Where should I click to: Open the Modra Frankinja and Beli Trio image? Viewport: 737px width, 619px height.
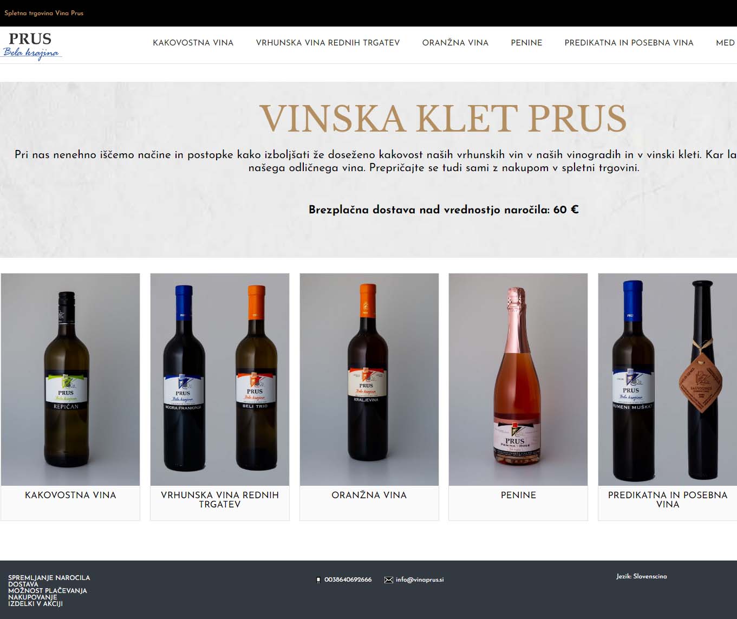point(220,379)
